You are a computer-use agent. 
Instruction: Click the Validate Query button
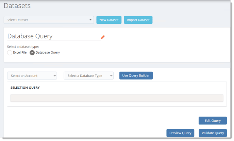pyautogui.click(x=213, y=133)
